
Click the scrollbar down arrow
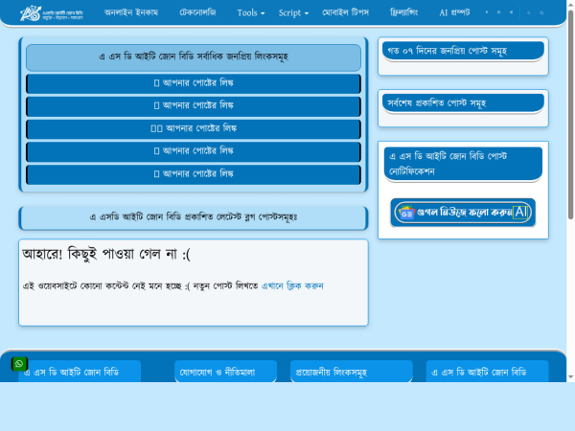pyautogui.click(x=570, y=376)
